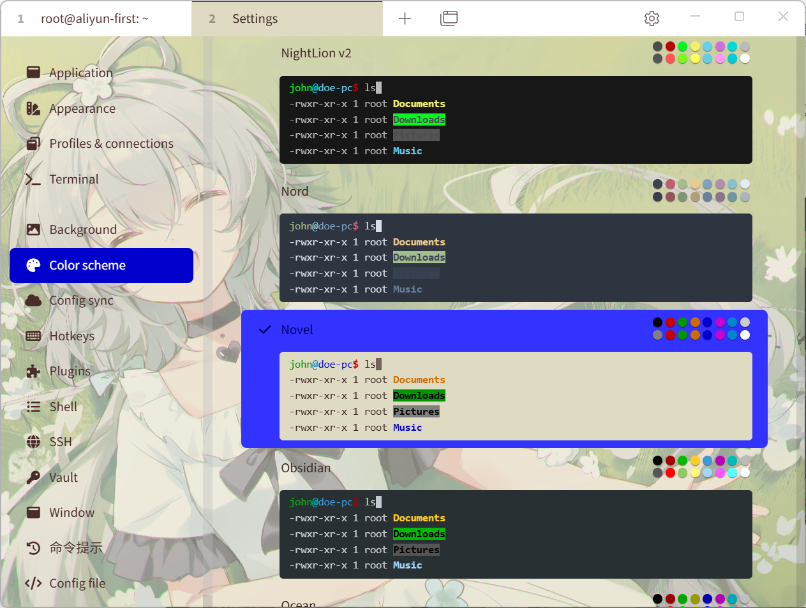Go to the SSH settings section
Screen dimensions: 806x608
pyautogui.click(x=101, y=442)
